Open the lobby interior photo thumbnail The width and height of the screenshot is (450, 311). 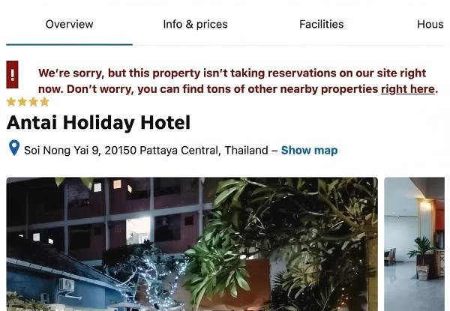point(415,244)
